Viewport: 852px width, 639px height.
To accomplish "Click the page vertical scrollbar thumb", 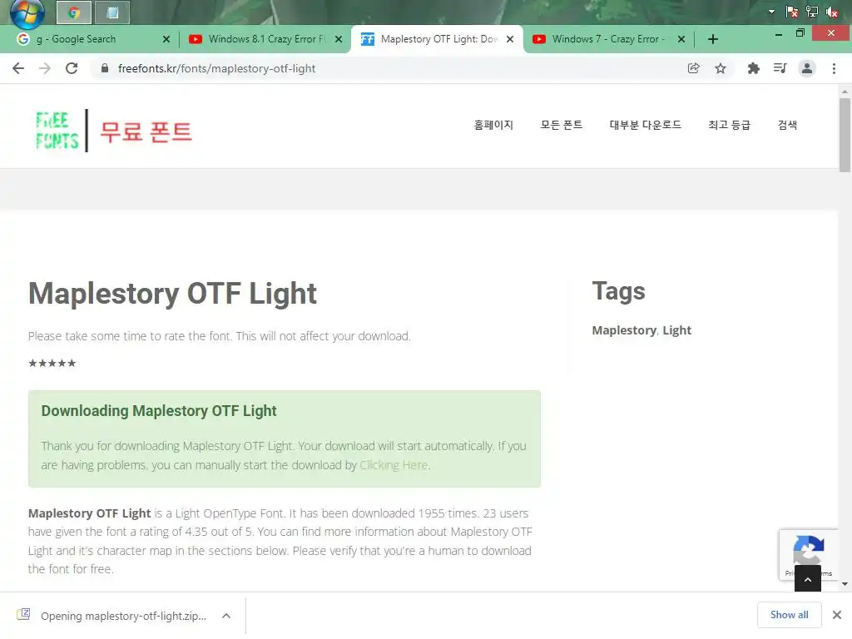I will pos(845,136).
